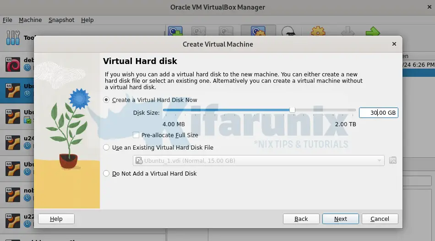Open snapshot Properties from the toolbar
435x241 pixels.
(258, 31)
